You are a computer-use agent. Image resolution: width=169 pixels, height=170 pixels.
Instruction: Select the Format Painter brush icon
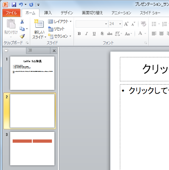22,36
